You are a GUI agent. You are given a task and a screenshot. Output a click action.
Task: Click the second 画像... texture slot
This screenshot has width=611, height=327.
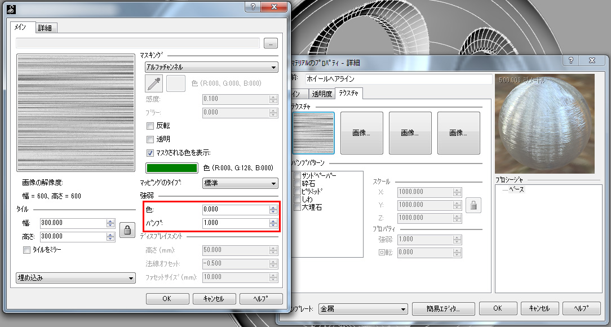(410, 133)
